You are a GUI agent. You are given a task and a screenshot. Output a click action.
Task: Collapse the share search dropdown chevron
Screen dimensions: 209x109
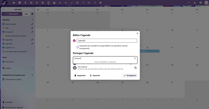[x=135, y=58]
